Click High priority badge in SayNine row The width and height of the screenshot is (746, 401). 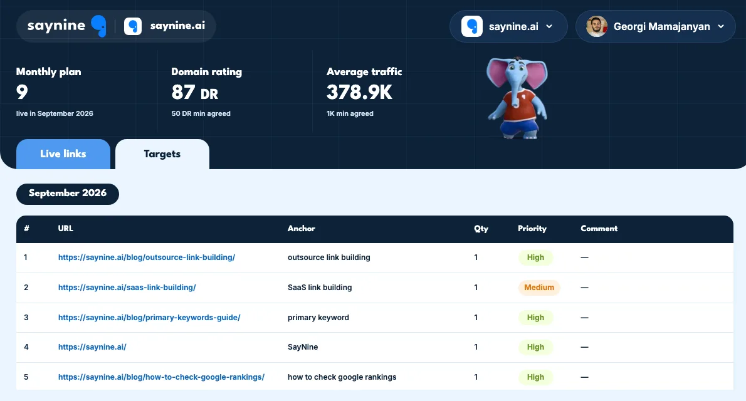point(535,346)
